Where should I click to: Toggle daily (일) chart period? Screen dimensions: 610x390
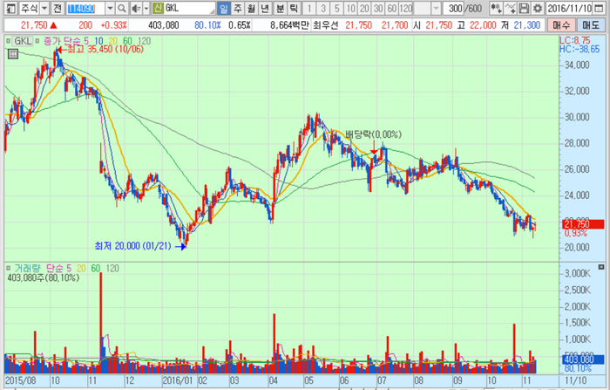pos(224,9)
